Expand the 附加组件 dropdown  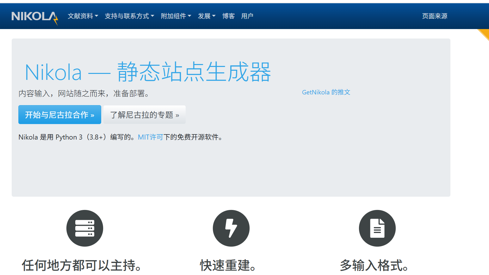tap(176, 16)
